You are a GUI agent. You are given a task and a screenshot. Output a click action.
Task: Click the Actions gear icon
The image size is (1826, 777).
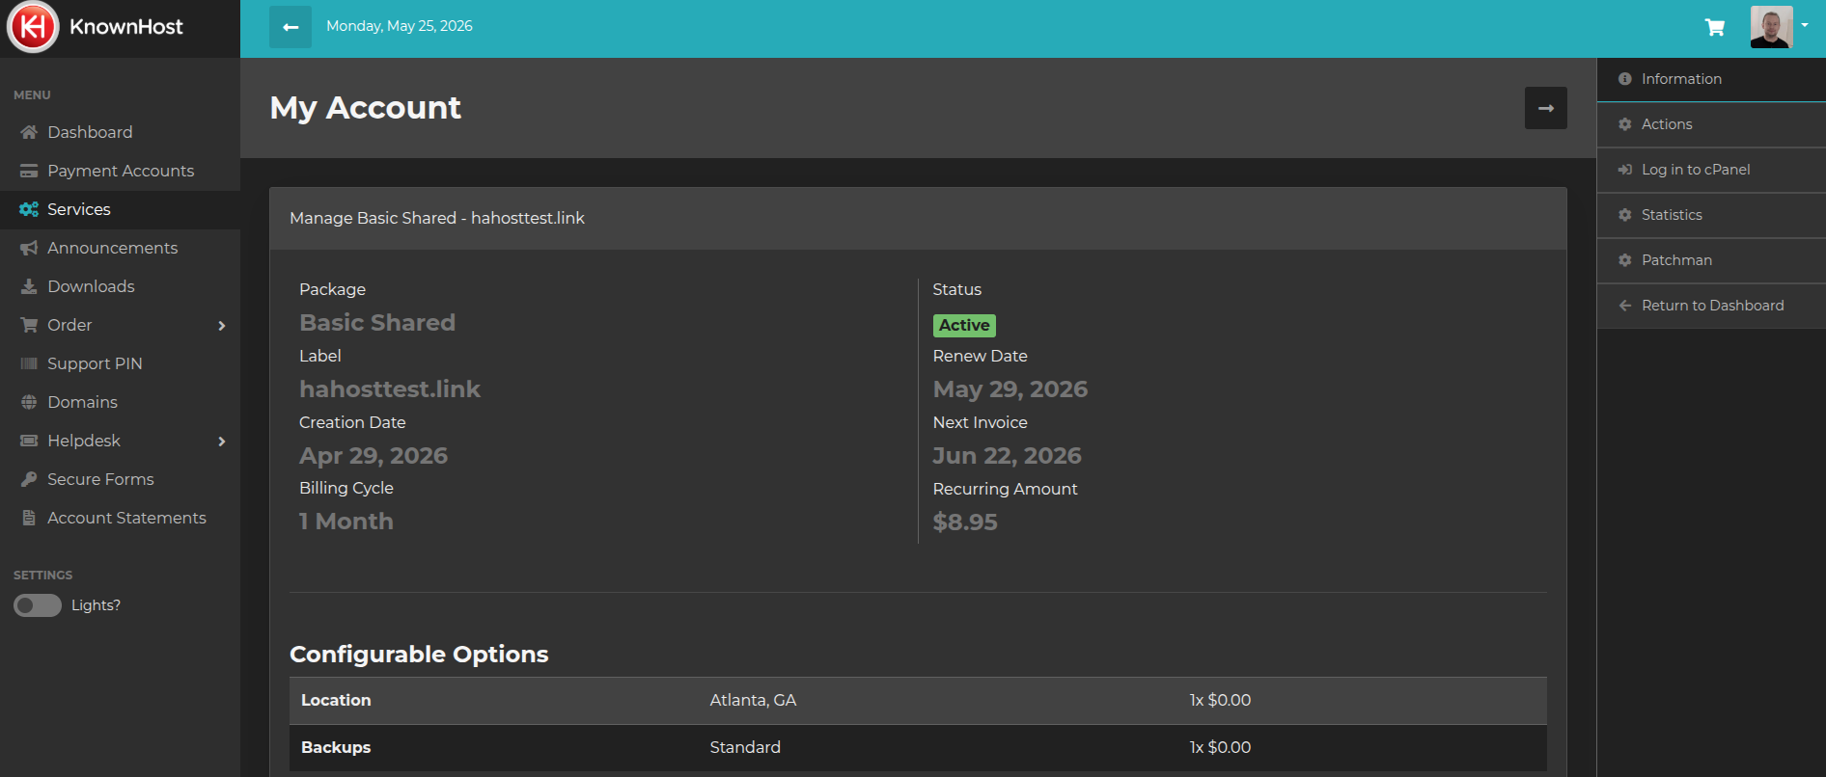tap(1625, 124)
